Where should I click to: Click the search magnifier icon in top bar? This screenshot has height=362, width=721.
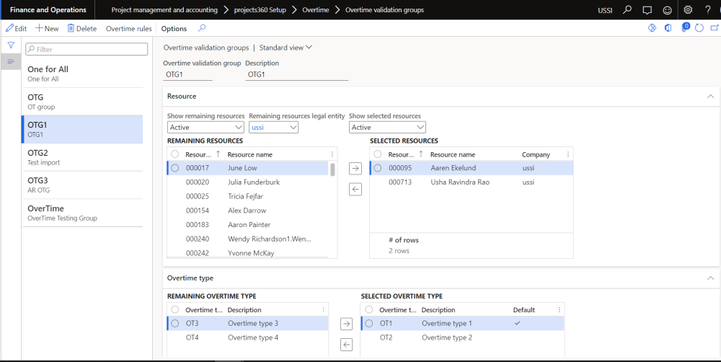pos(627,10)
